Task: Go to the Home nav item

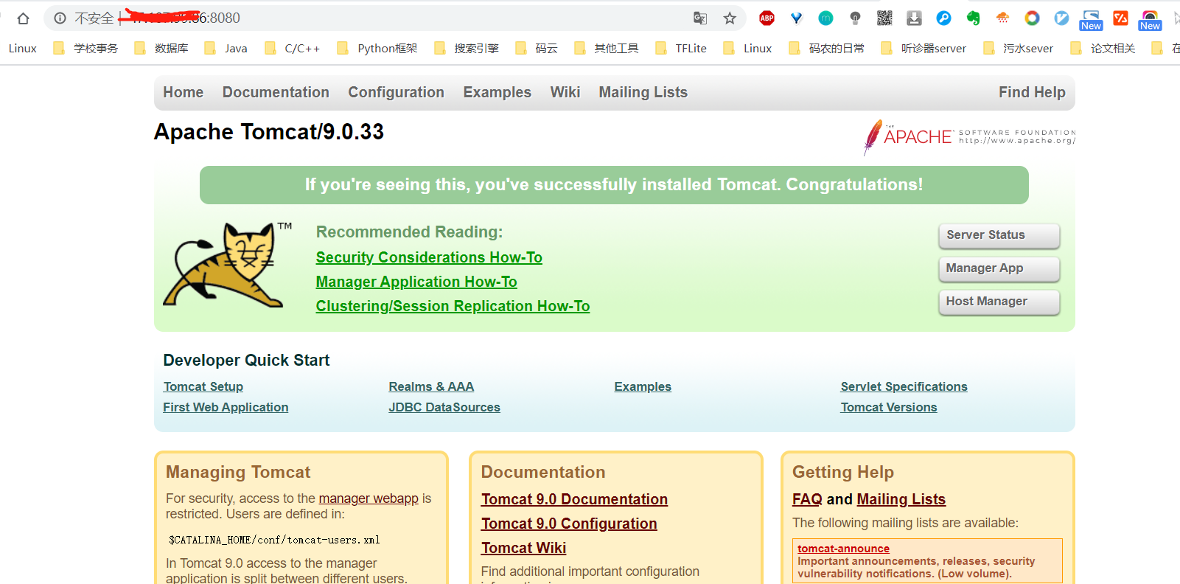Action: tap(184, 92)
